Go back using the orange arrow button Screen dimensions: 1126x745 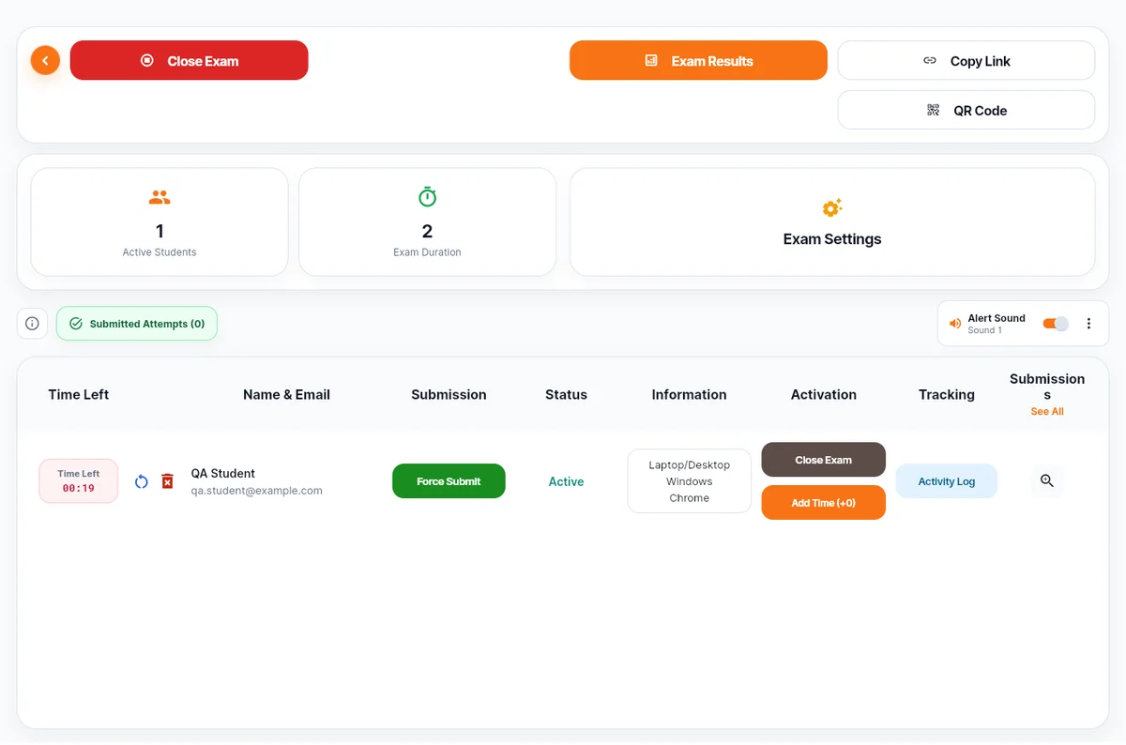tap(45, 61)
